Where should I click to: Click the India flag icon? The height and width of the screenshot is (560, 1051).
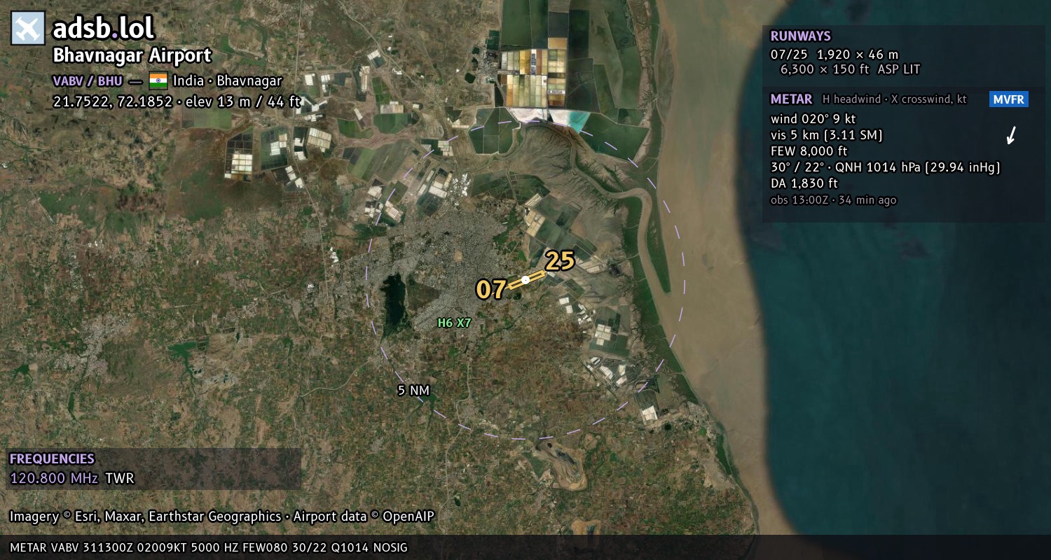(158, 80)
